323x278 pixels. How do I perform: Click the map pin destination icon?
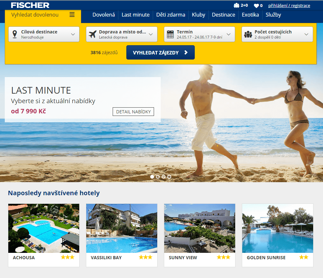[x=15, y=34]
